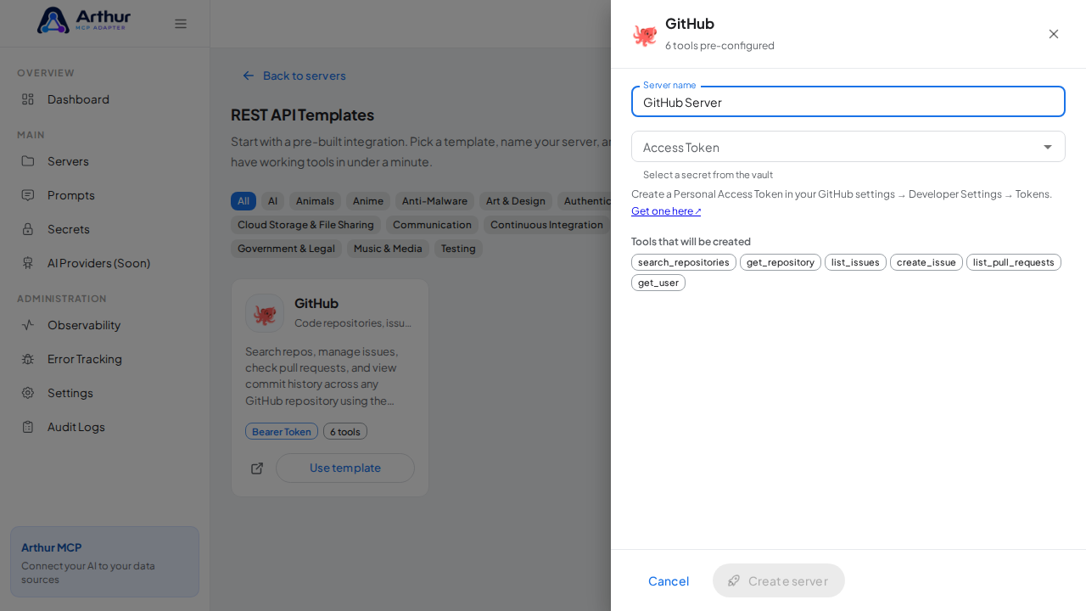The width and height of the screenshot is (1086, 611).
Task: Click Back to servers link
Action: click(x=294, y=76)
